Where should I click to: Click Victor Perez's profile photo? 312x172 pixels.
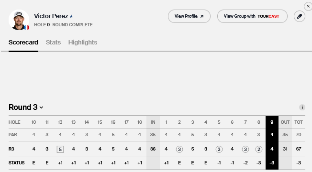click(19, 20)
